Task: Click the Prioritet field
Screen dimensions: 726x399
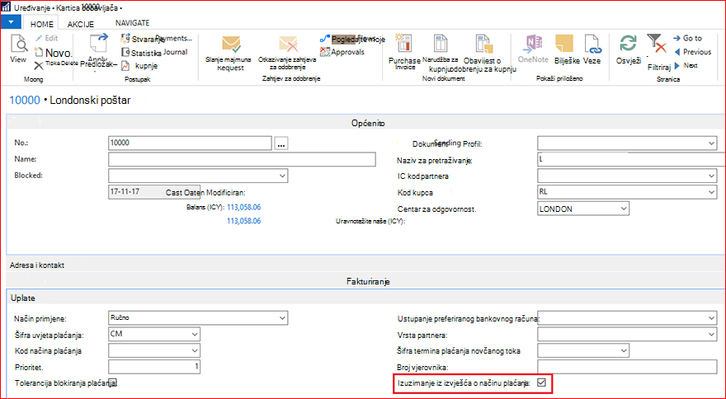Action: coord(154,367)
